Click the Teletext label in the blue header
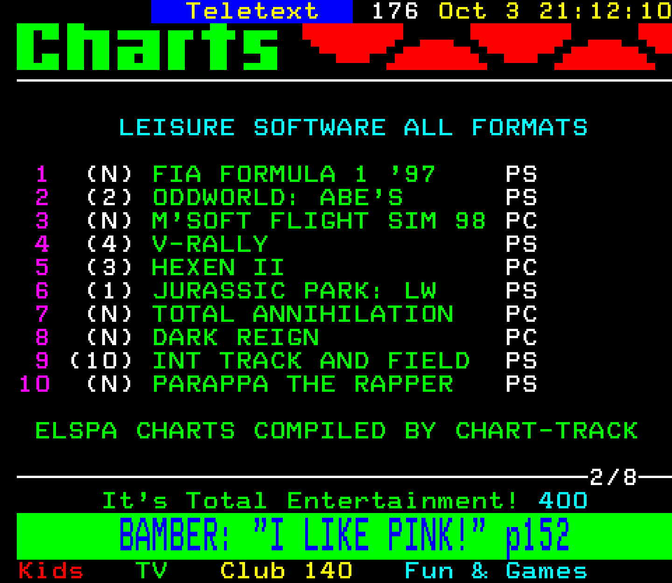 point(252,11)
